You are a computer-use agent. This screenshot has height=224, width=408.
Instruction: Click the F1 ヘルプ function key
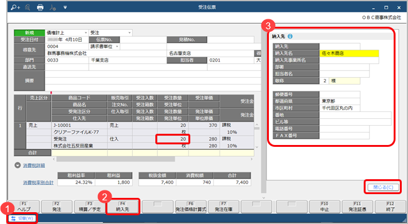[x=24, y=207]
